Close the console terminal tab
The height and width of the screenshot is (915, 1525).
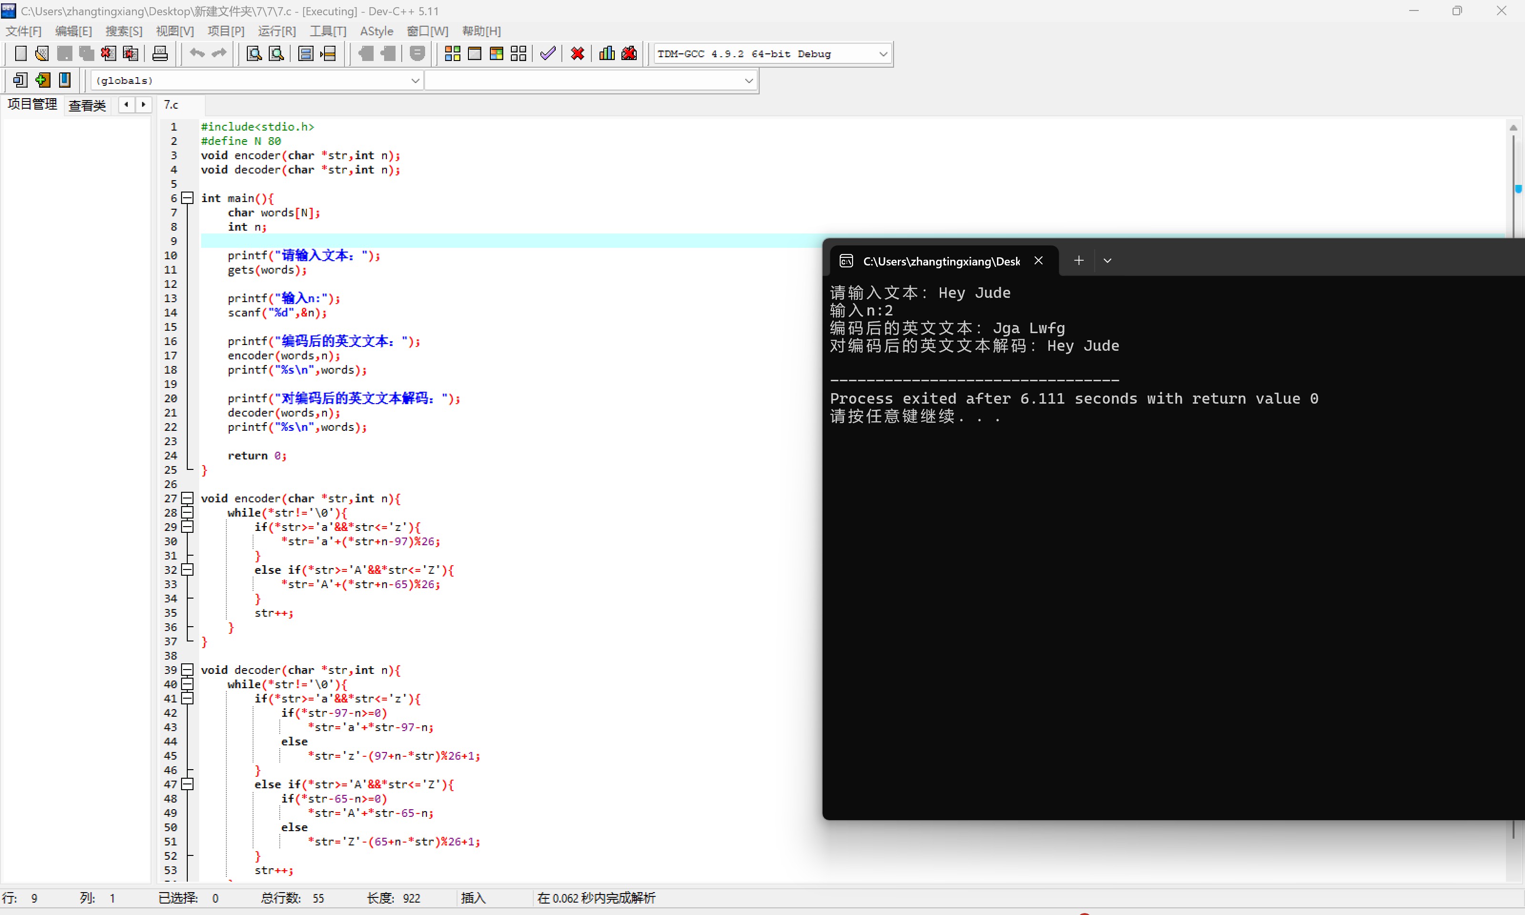[1038, 261]
